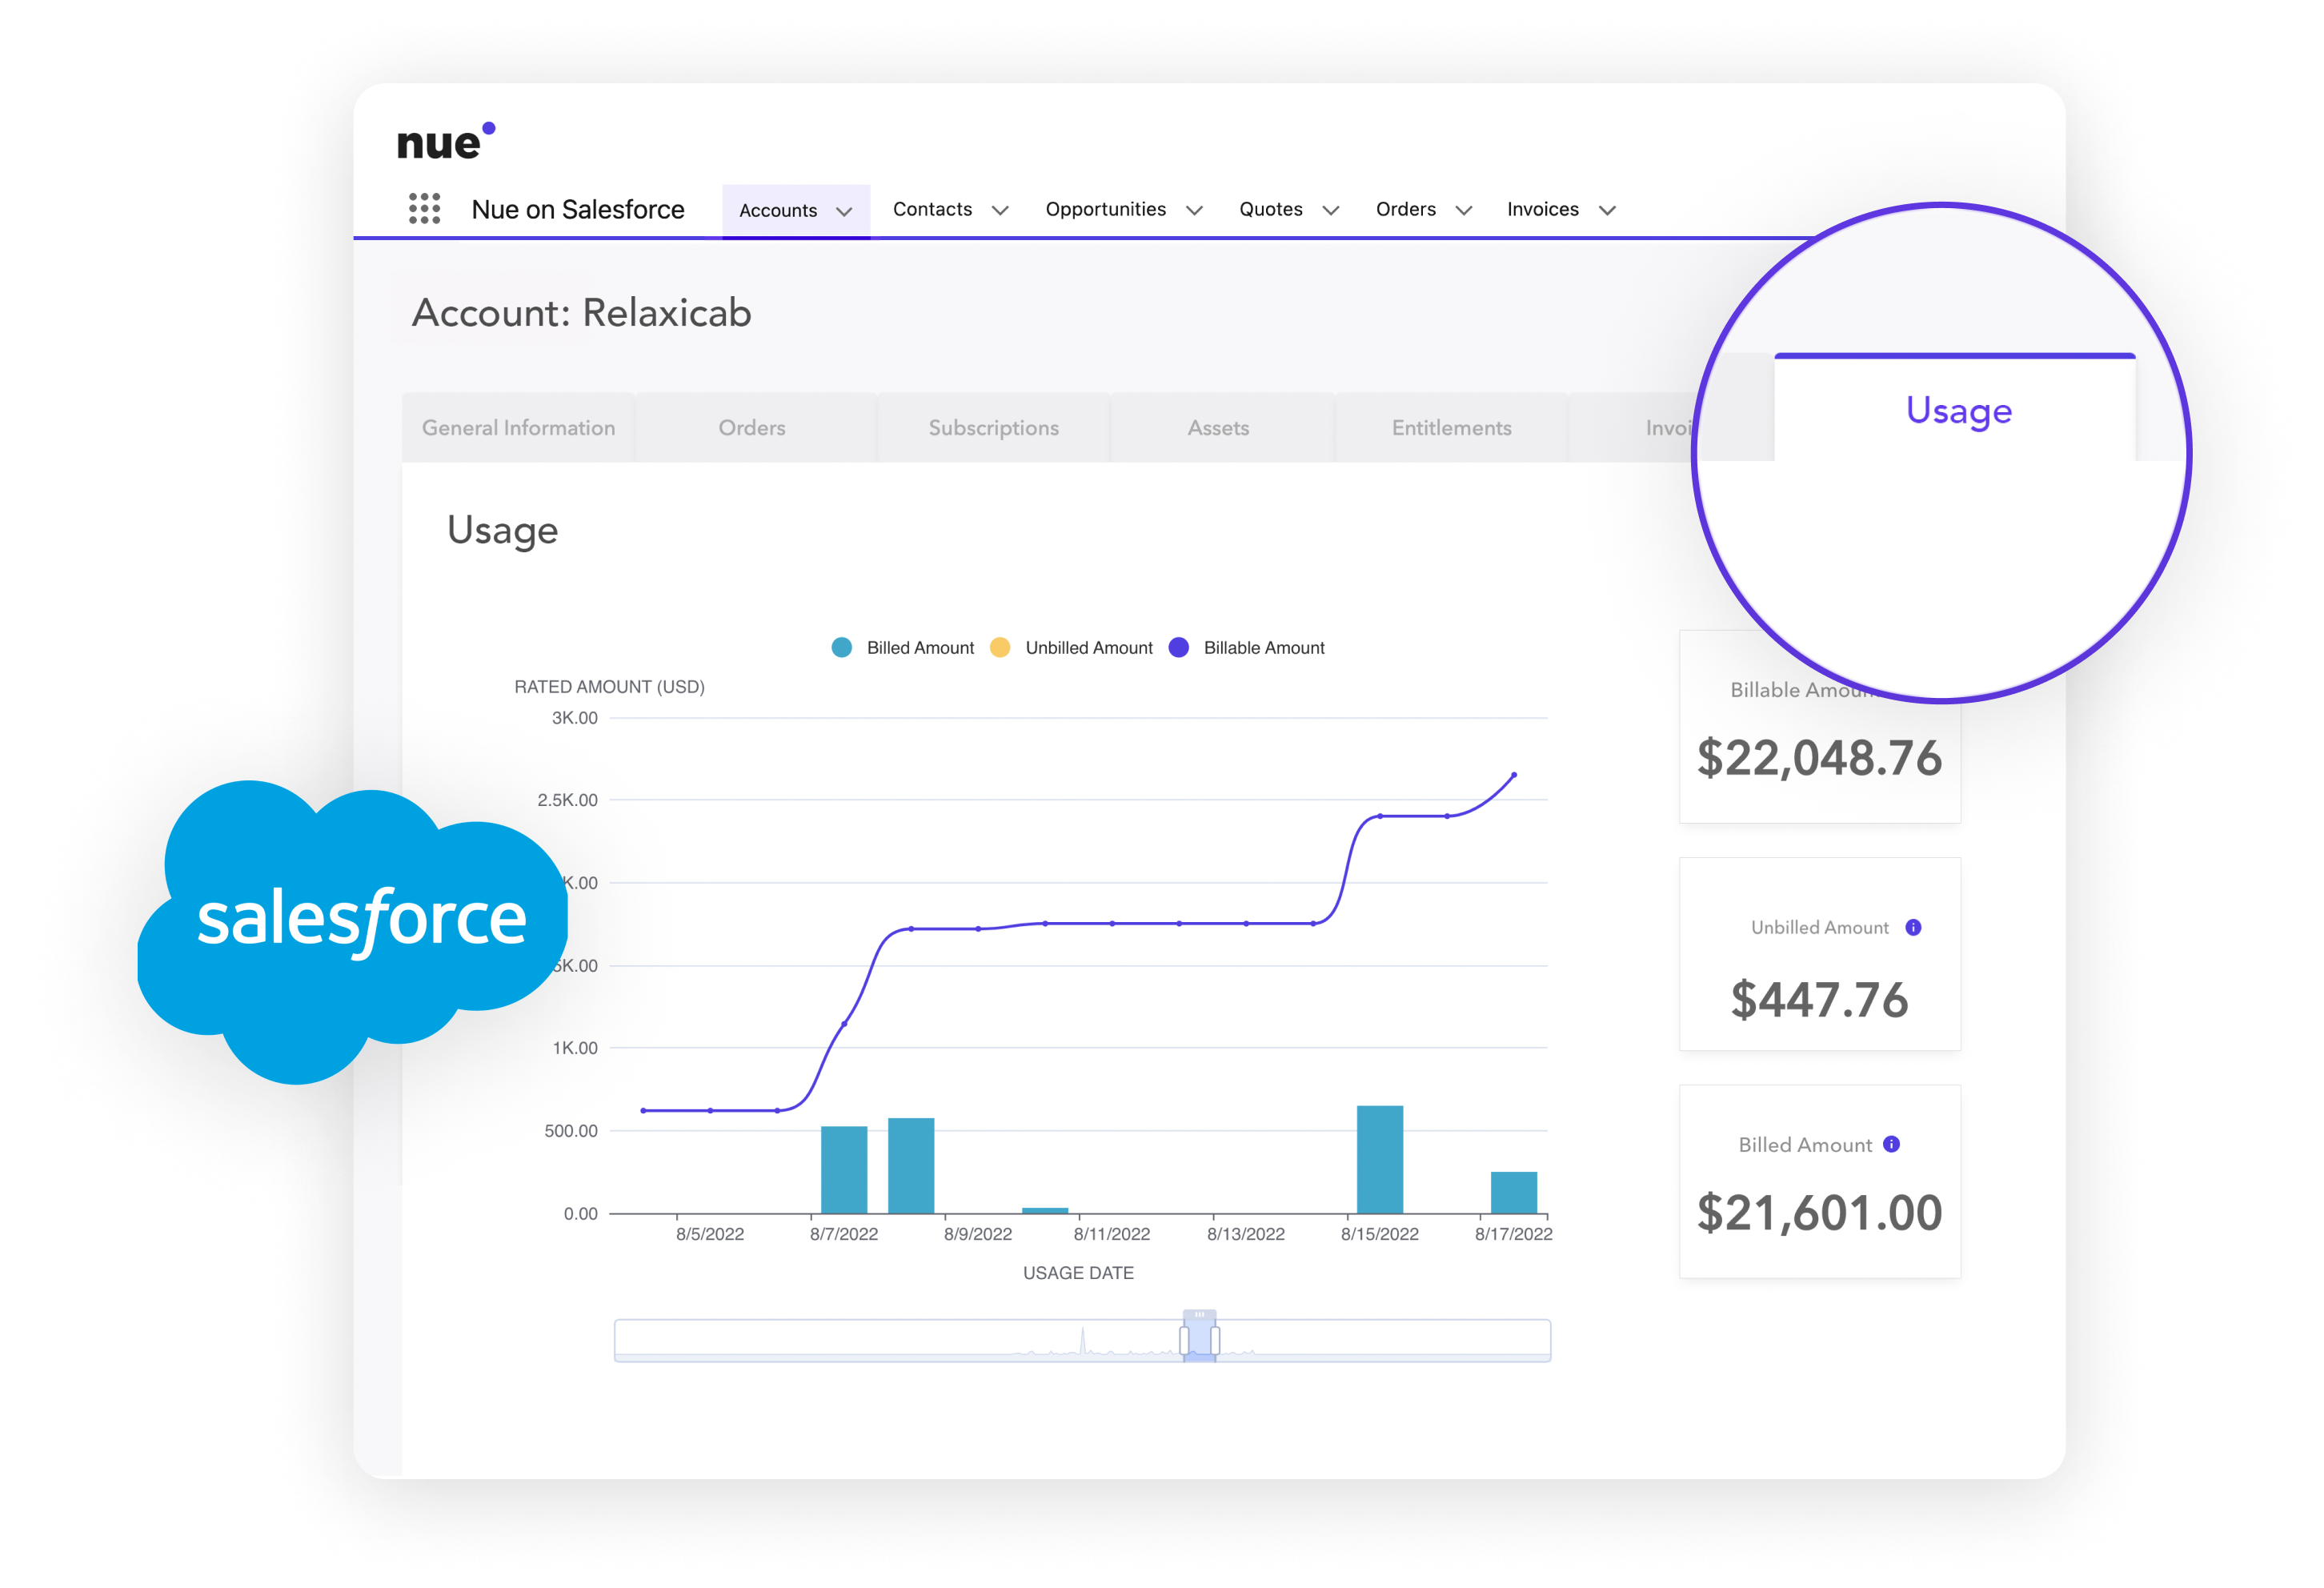Open the Quotes navigation tab
2324x1588 pixels.
click(x=1271, y=209)
